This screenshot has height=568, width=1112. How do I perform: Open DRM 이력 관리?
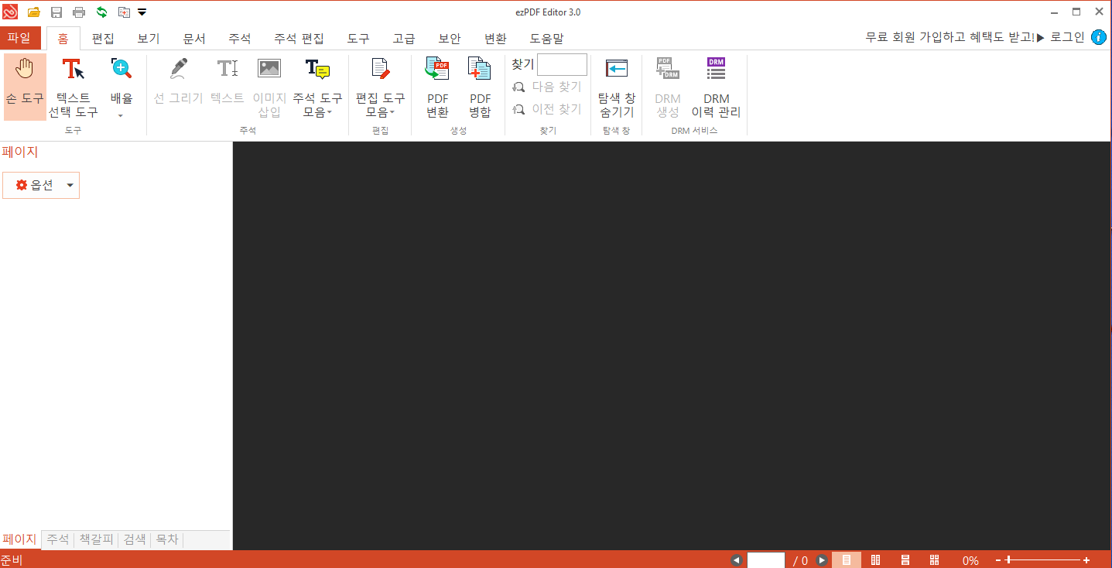point(716,87)
